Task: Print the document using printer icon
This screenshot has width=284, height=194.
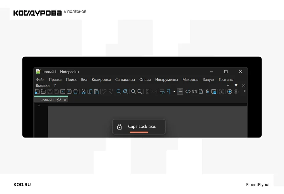Action: [76, 92]
